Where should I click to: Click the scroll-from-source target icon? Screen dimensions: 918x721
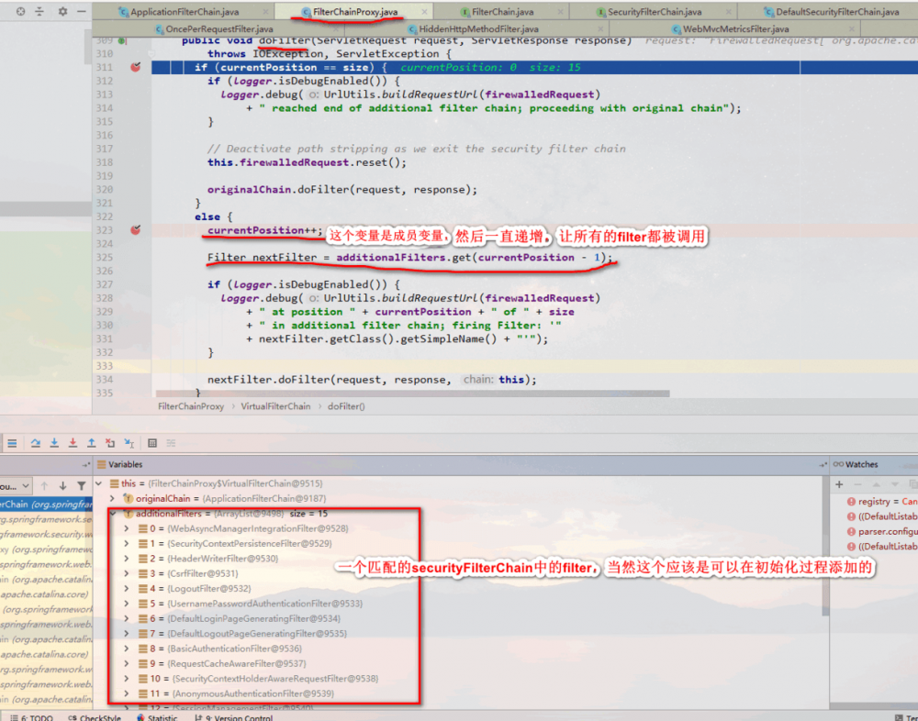pos(20,11)
